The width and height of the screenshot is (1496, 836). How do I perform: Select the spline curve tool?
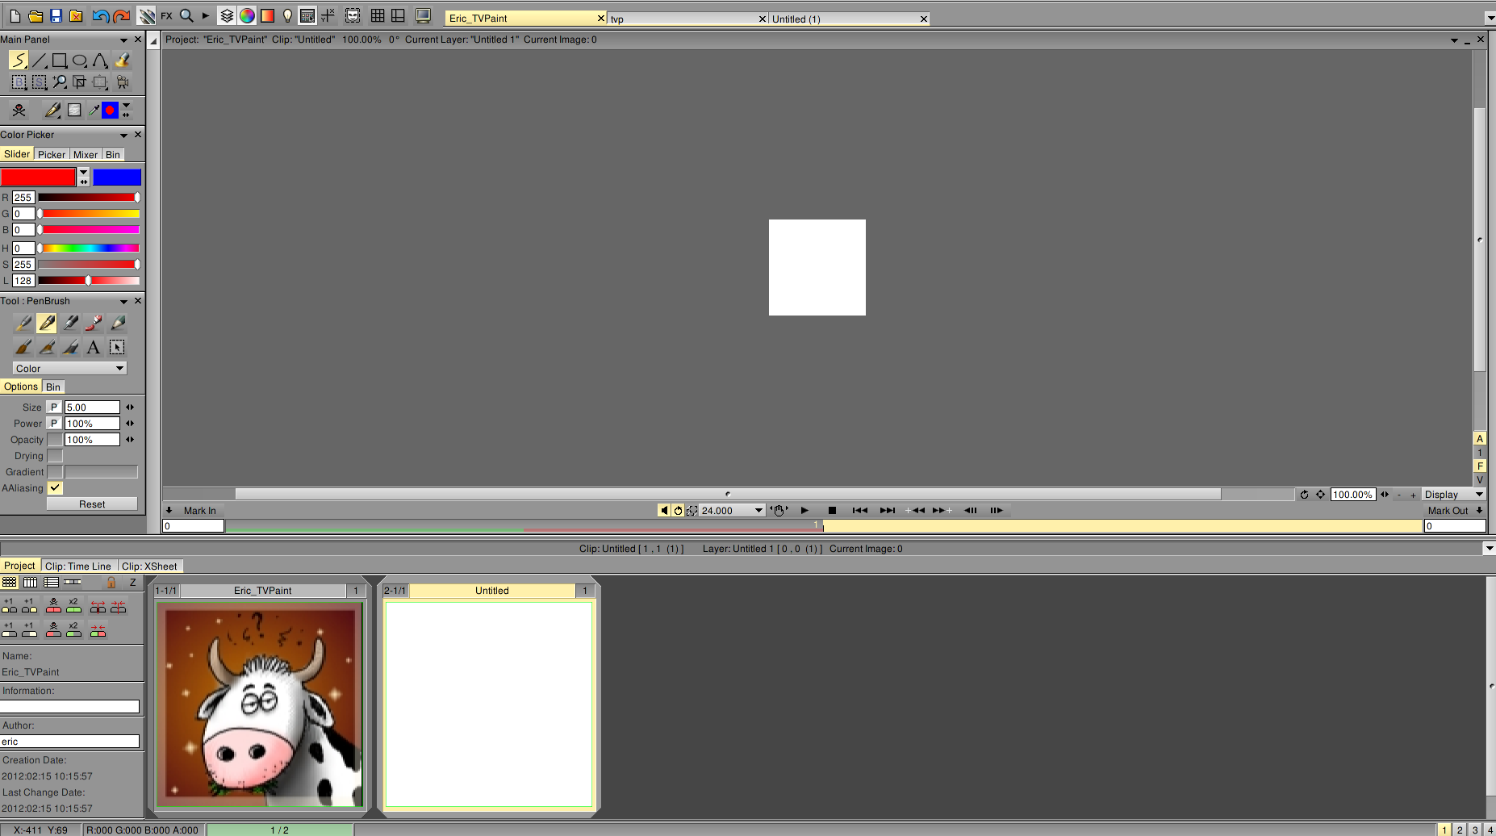point(100,61)
